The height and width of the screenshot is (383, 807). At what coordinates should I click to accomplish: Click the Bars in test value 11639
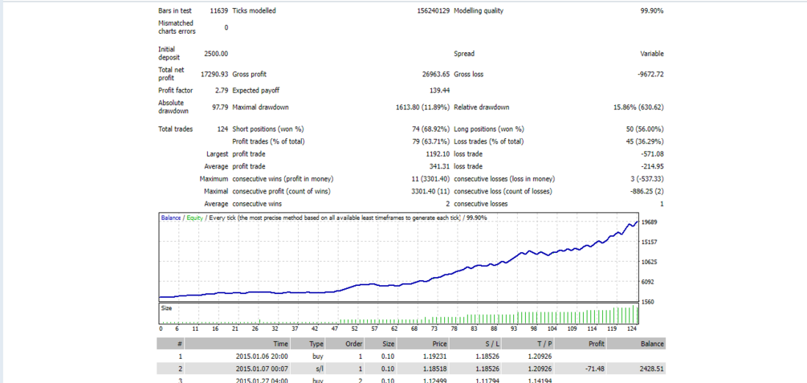219,10
